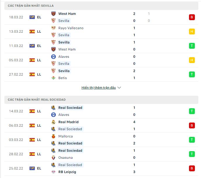201x178 pixels.
Task: Click the red B badge for Real Madrid match
Action: coord(192,125)
